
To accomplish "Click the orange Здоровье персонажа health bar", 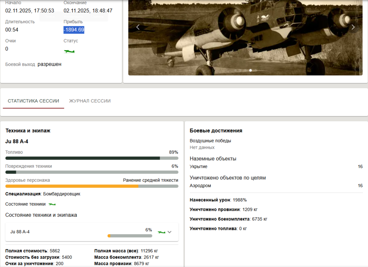I will 91,186.
